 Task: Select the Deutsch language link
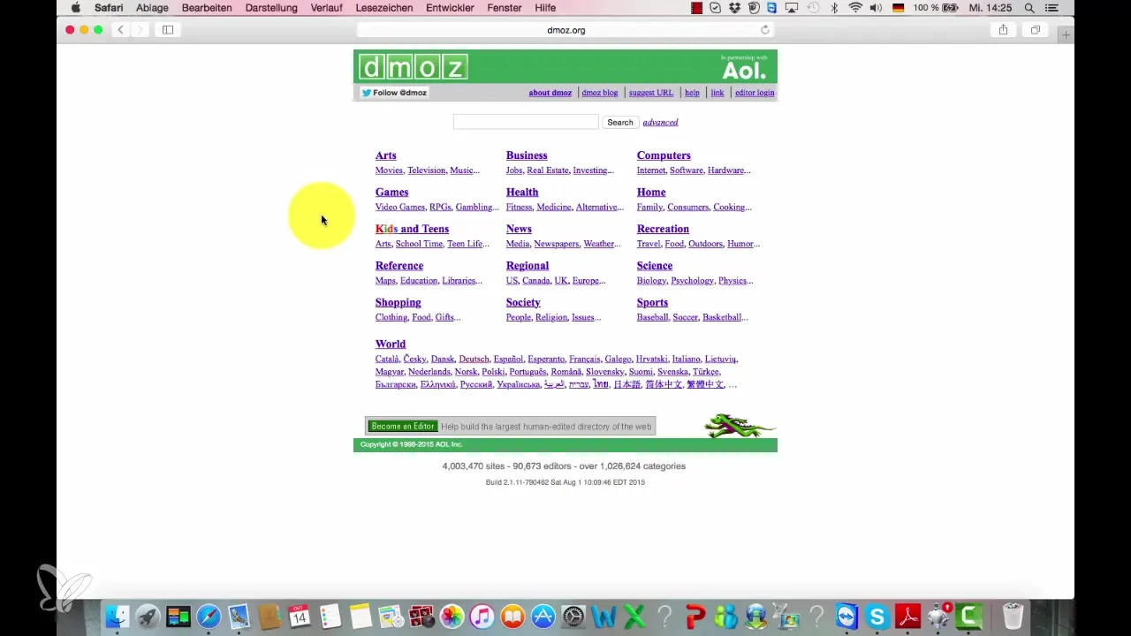tap(474, 360)
